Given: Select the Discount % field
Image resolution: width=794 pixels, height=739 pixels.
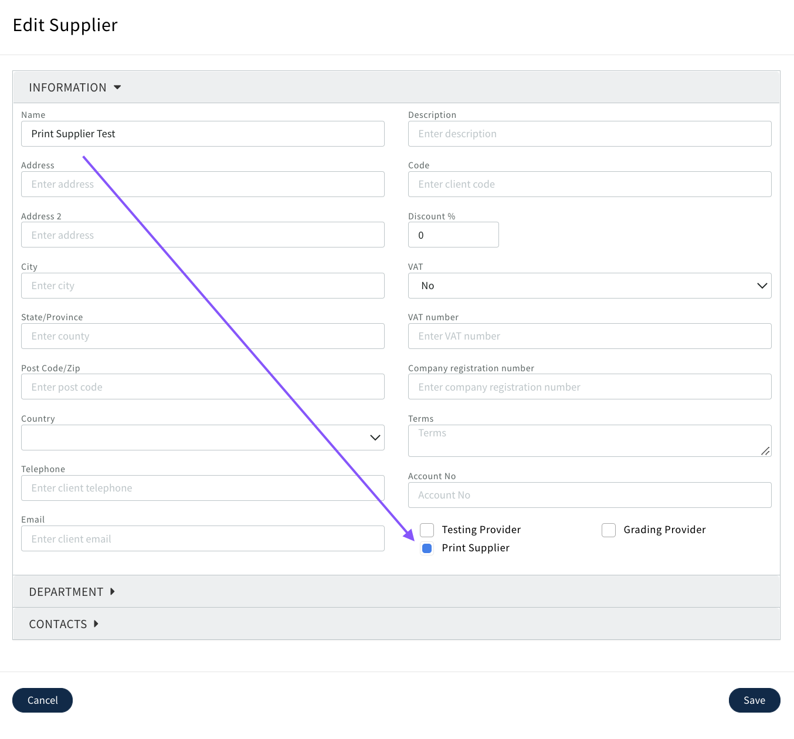Looking at the screenshot, I should (x=453, y=235).
